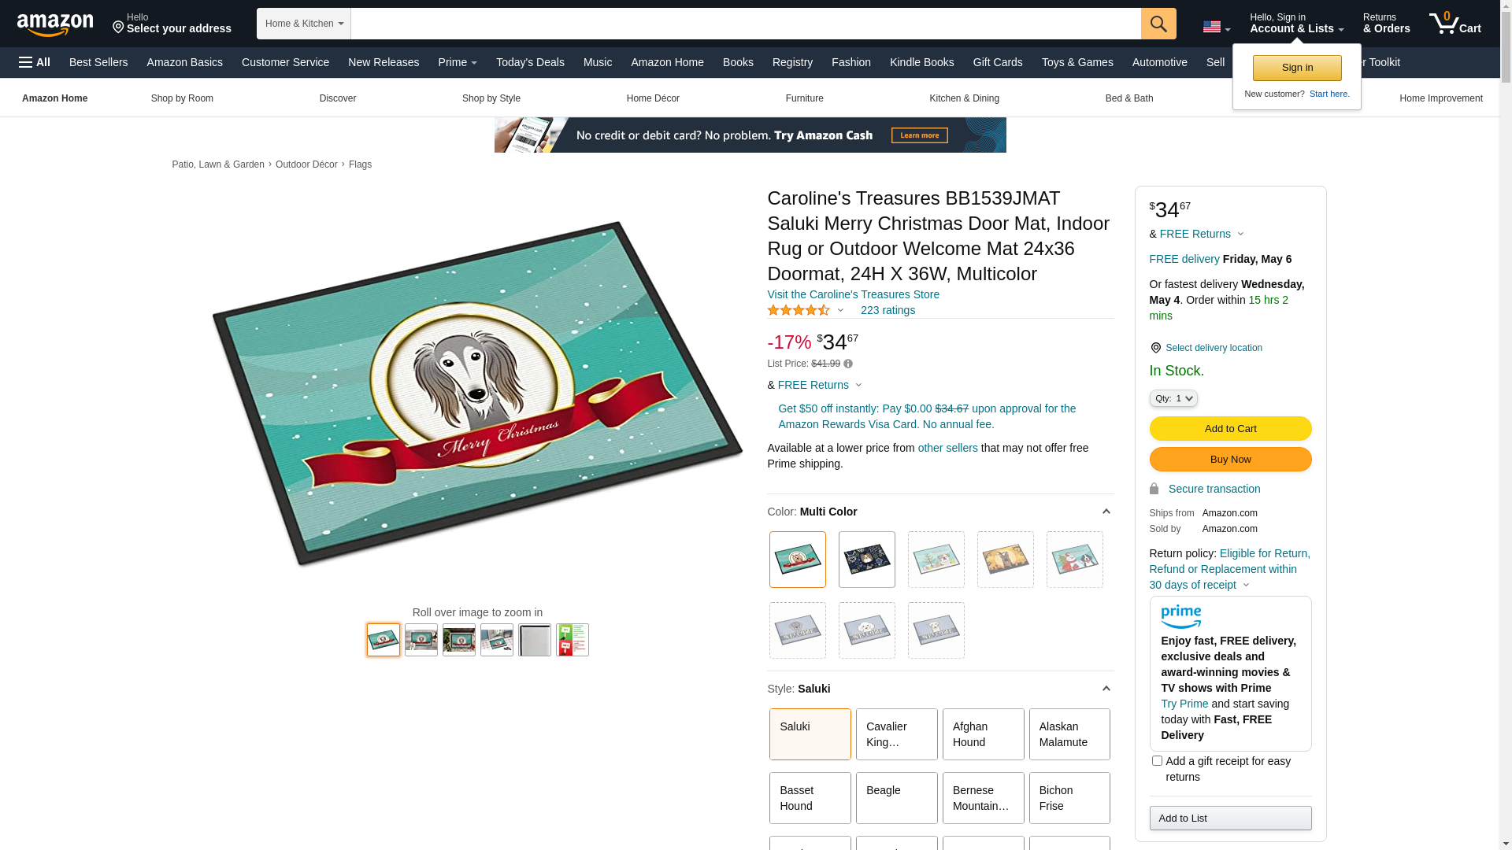Open the shopping cart icon
This screenshot has width=1512, height=850.
[1455, 24]
